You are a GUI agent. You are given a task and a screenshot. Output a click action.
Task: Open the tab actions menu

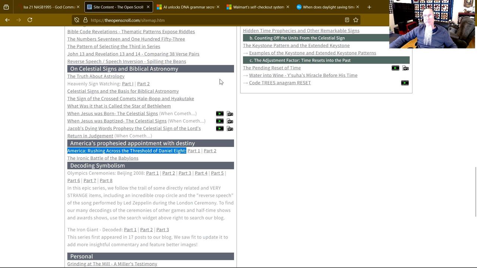pyautogui.click(x=6, y=7)
